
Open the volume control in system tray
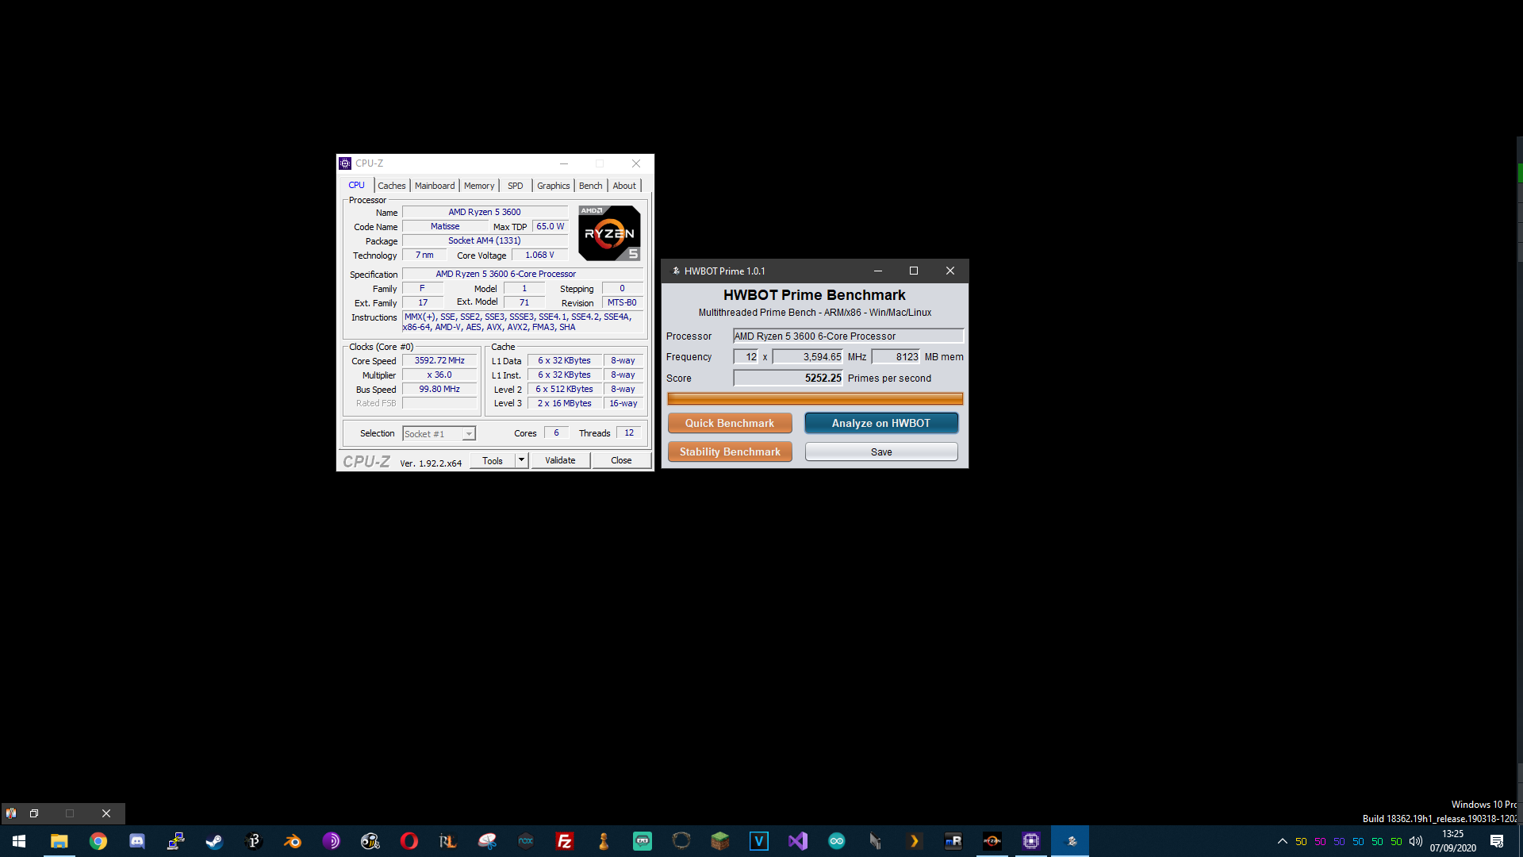tap(1416, 841)
